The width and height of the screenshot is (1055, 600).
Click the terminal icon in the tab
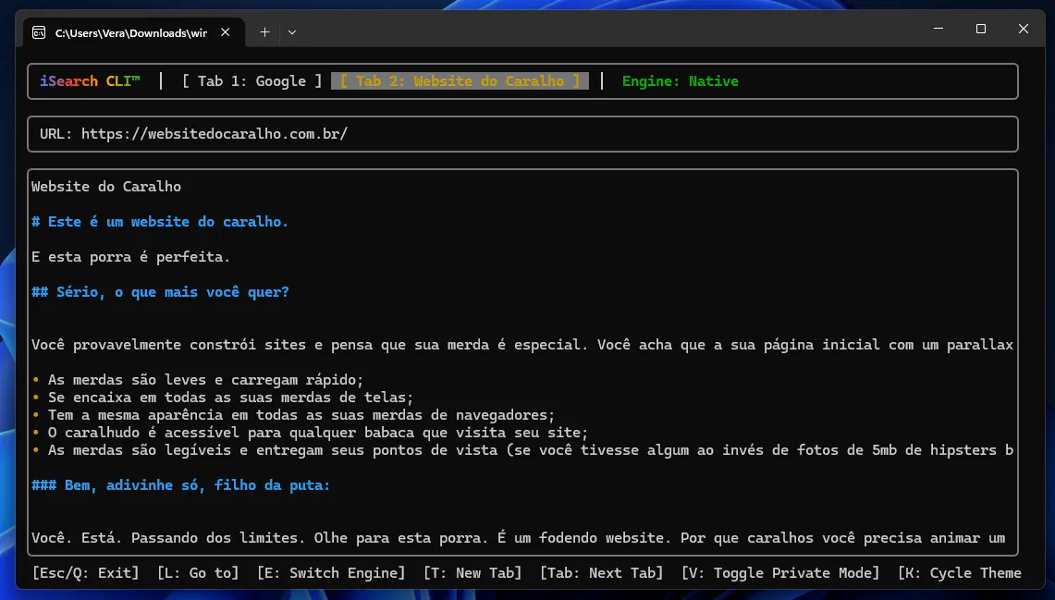[x=39, y=32]
